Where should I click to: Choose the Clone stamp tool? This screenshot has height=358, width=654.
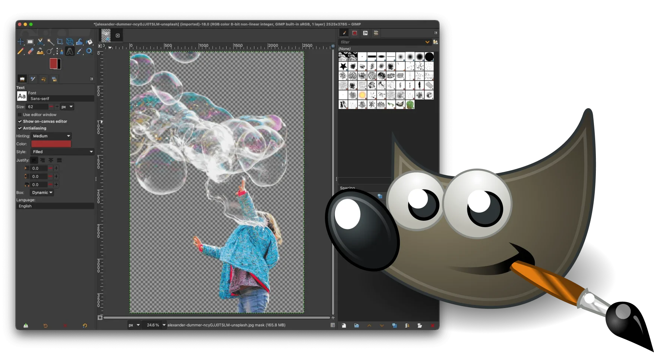coord(40,51)
